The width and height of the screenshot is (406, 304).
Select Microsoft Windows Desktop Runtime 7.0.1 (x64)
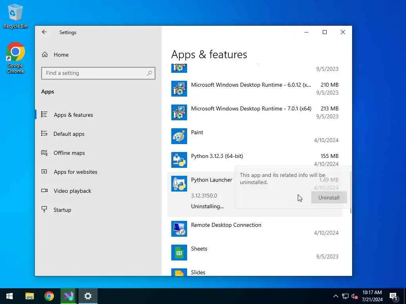(x=255, y=112)
